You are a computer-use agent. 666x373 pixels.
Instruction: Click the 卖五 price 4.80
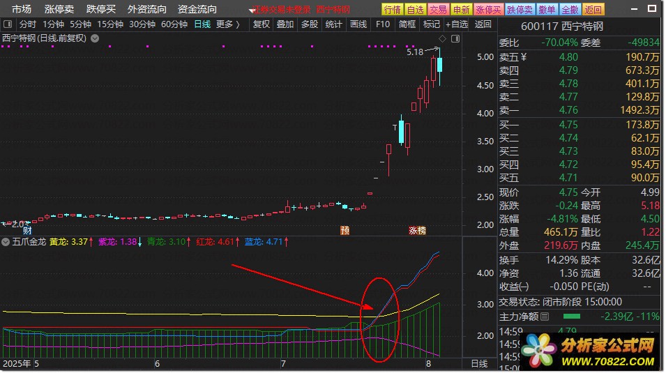[x=568, y=57]
